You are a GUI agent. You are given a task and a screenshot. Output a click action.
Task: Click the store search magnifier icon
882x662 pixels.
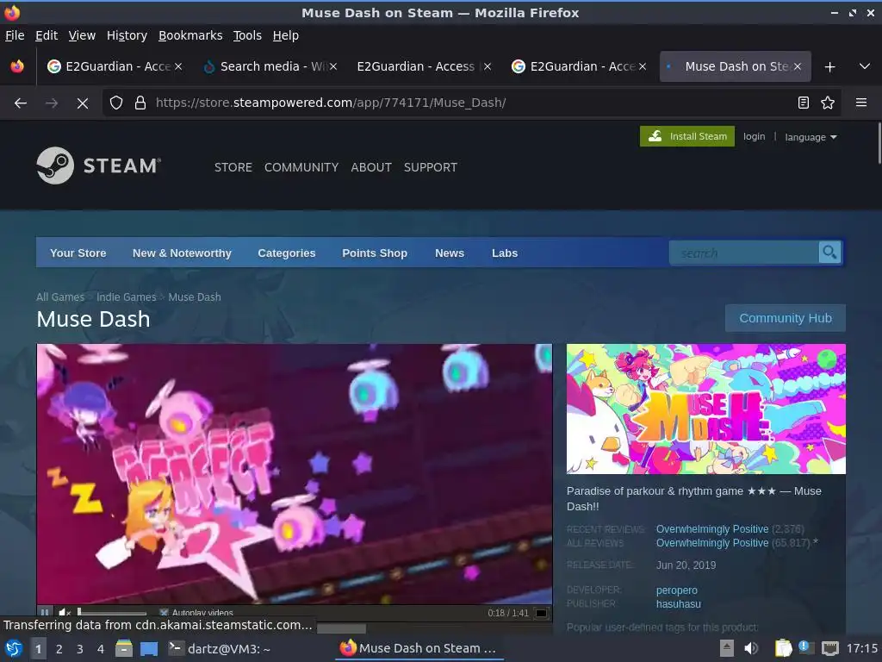(829, 253)
